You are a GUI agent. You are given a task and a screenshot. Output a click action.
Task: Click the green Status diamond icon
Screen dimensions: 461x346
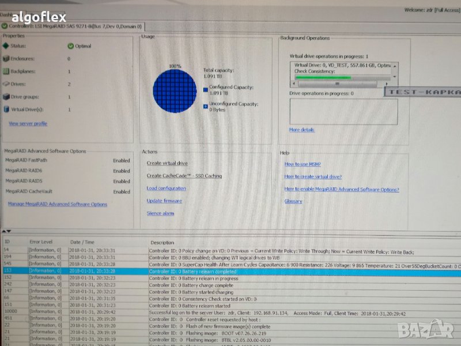pyautogui.click(x=6, y=46)
